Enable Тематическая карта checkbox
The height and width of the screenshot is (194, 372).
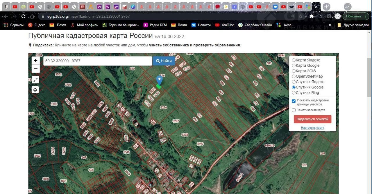(x=294, y=110)
